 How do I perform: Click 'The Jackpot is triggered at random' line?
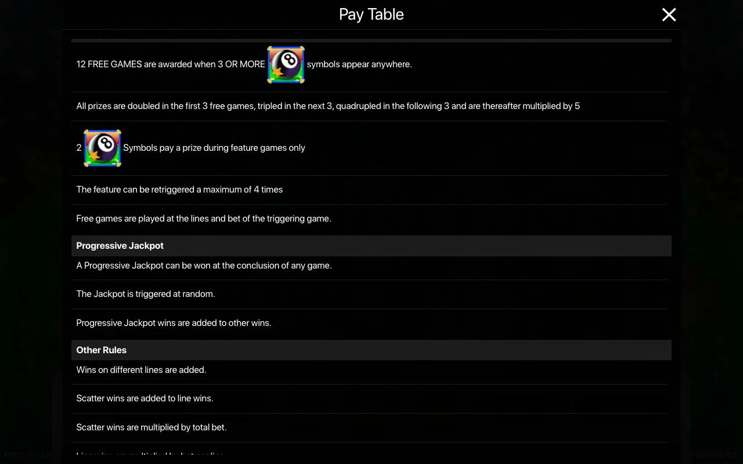coord(146,294)
